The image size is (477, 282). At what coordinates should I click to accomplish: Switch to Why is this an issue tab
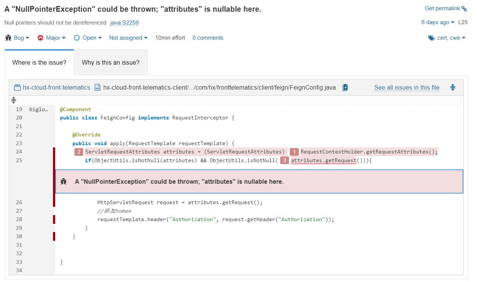[110, 62]
